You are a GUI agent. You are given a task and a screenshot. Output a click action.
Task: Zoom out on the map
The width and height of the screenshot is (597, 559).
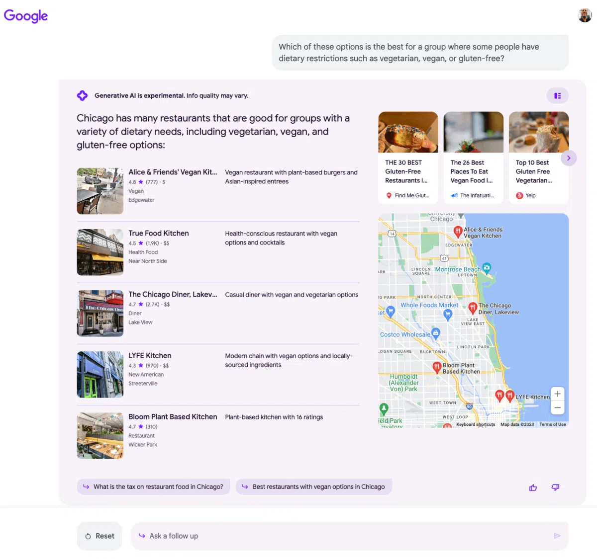(x=558, y=408)
